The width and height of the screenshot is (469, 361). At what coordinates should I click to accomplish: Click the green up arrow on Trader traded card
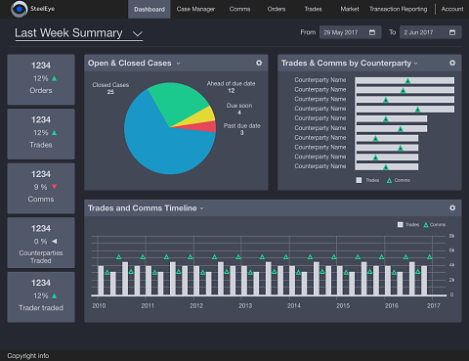coord(55,295)
